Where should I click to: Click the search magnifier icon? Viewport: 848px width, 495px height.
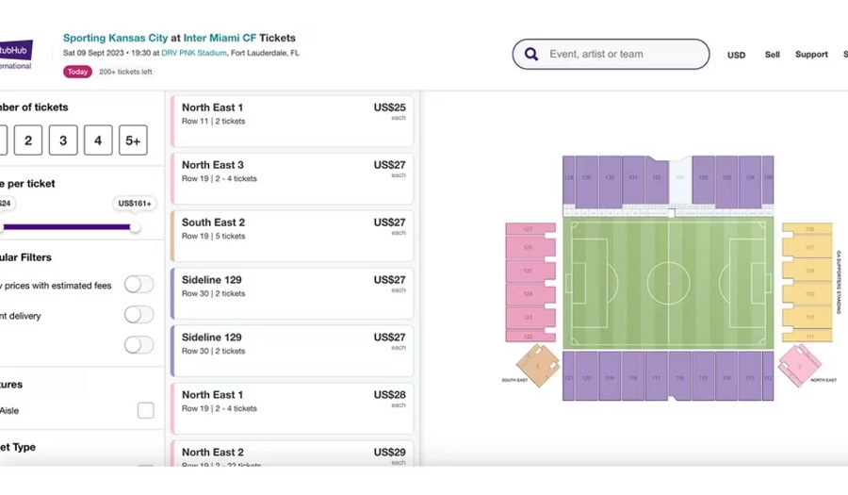point(531,54)
